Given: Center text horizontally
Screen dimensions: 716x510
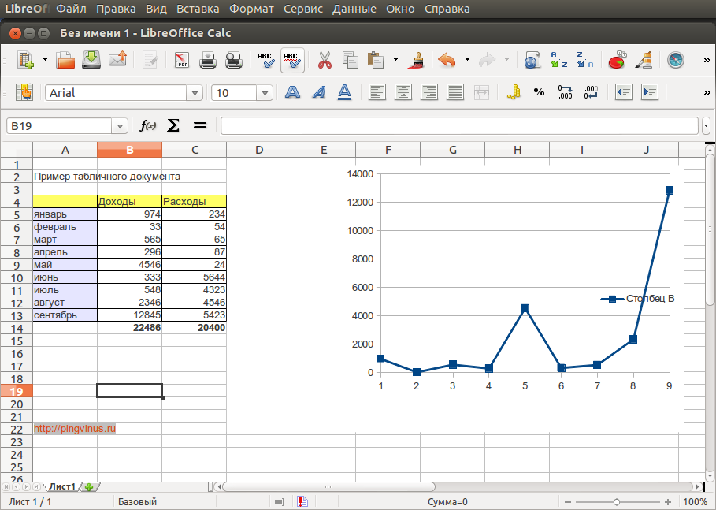Looking at the screenshot, I should click(x=403, y=93).
